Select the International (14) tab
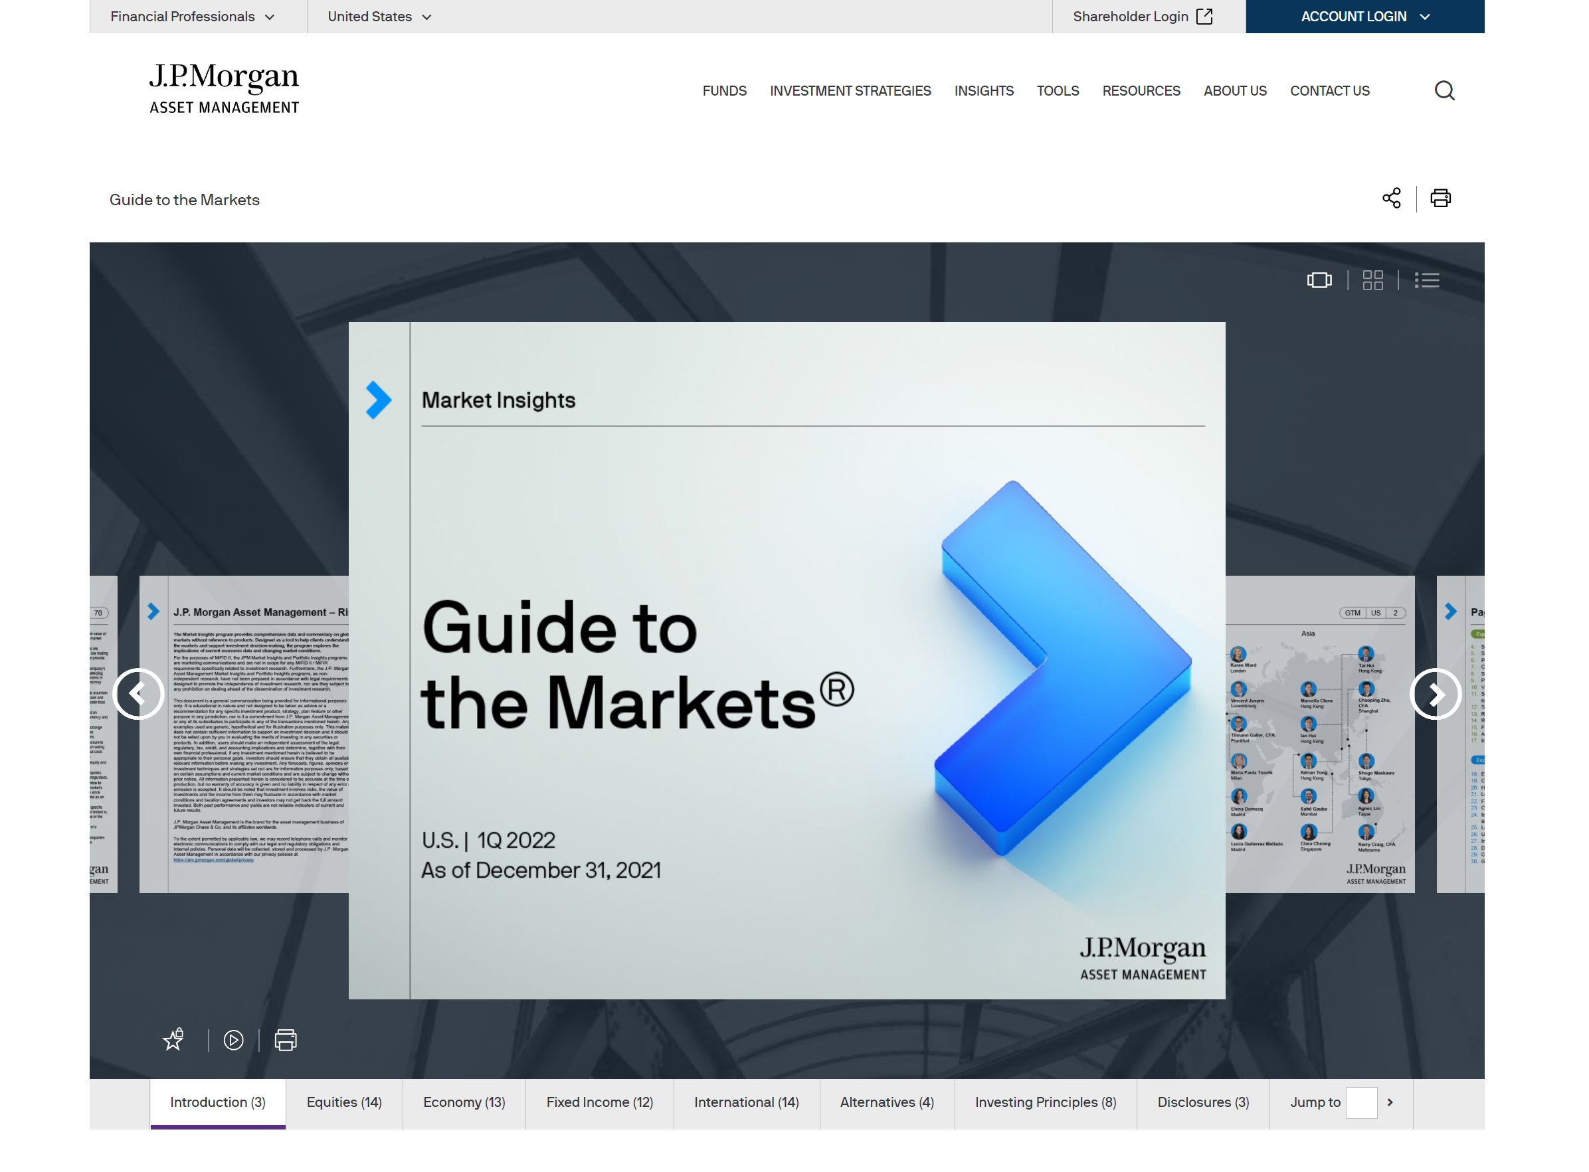The height and width of the screenshot is (1172, 1589). tap(747, 1102)
